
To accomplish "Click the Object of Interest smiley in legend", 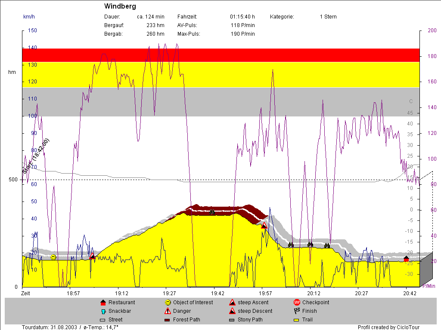I will point(168,302).
